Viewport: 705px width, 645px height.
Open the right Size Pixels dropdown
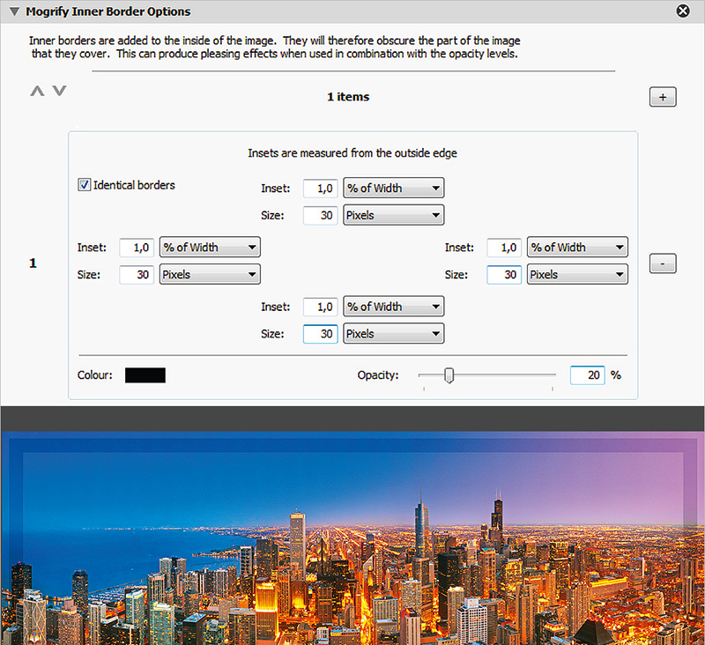pyautogui.click(x=577, y=275)
